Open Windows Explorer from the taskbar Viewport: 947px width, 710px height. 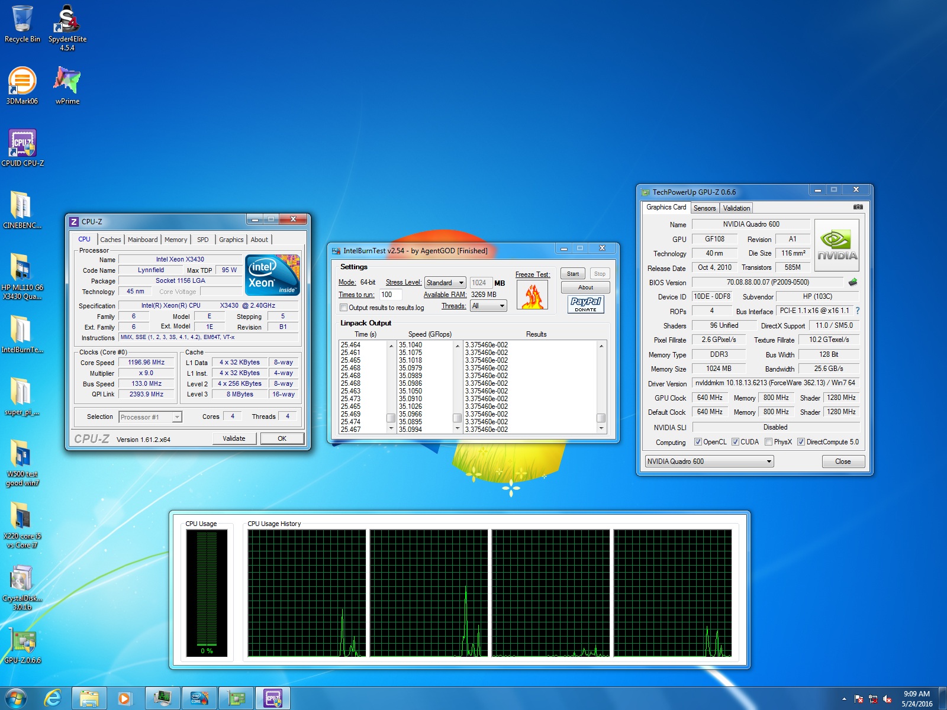(x=89, y=699)
